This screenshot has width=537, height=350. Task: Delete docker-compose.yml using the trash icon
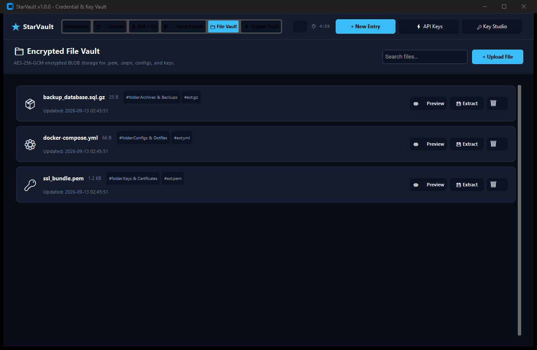coord(497,144)
